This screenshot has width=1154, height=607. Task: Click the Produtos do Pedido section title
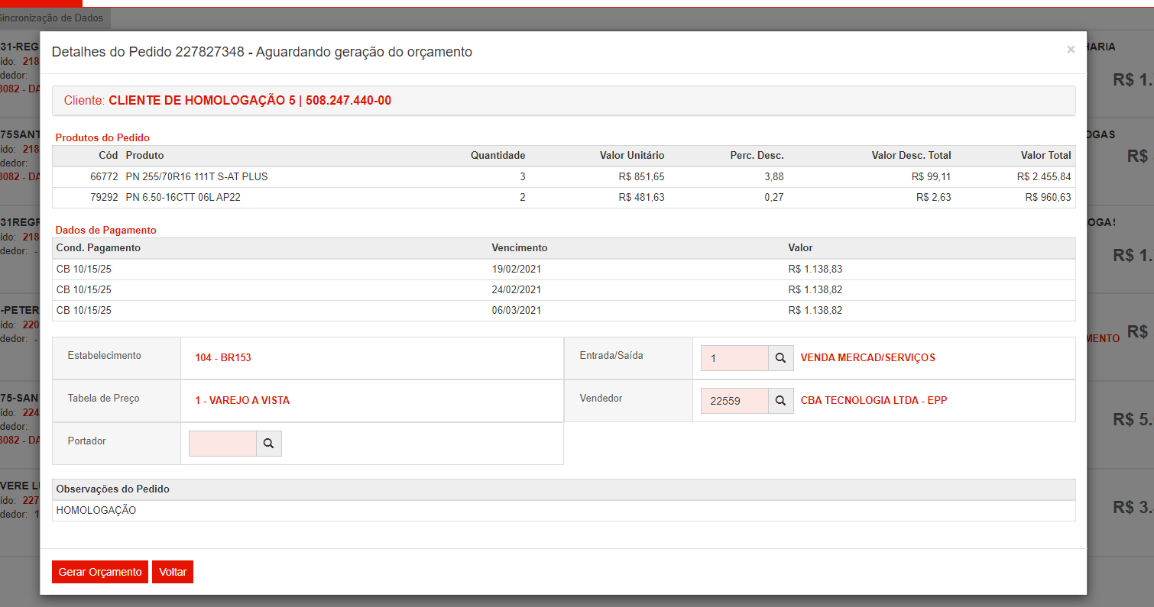[x=102, y=138]
